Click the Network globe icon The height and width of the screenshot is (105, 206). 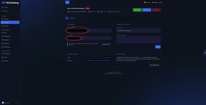coord(2,43)
